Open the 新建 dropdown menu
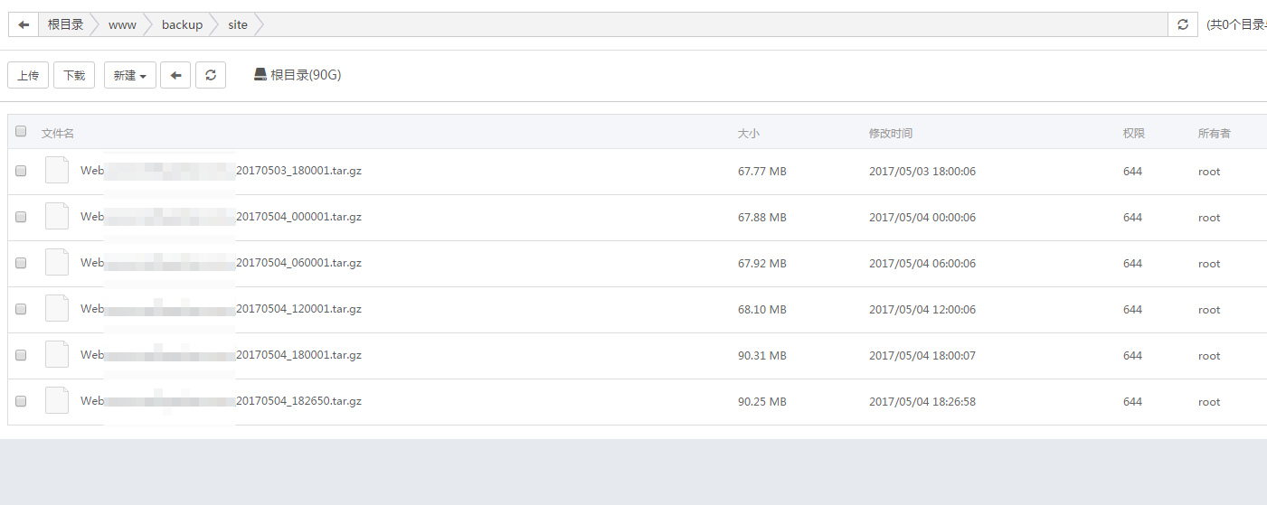1267x505 pixels. tap(130, 76)
